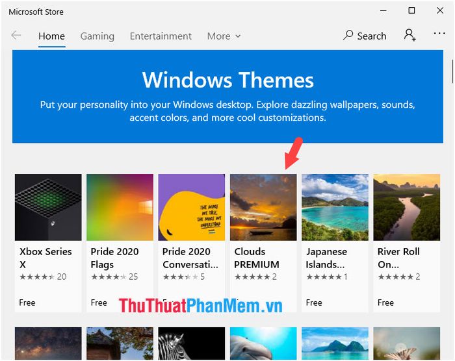
Task: Switch to the Gaming tab
Action: tap(97, 36)
